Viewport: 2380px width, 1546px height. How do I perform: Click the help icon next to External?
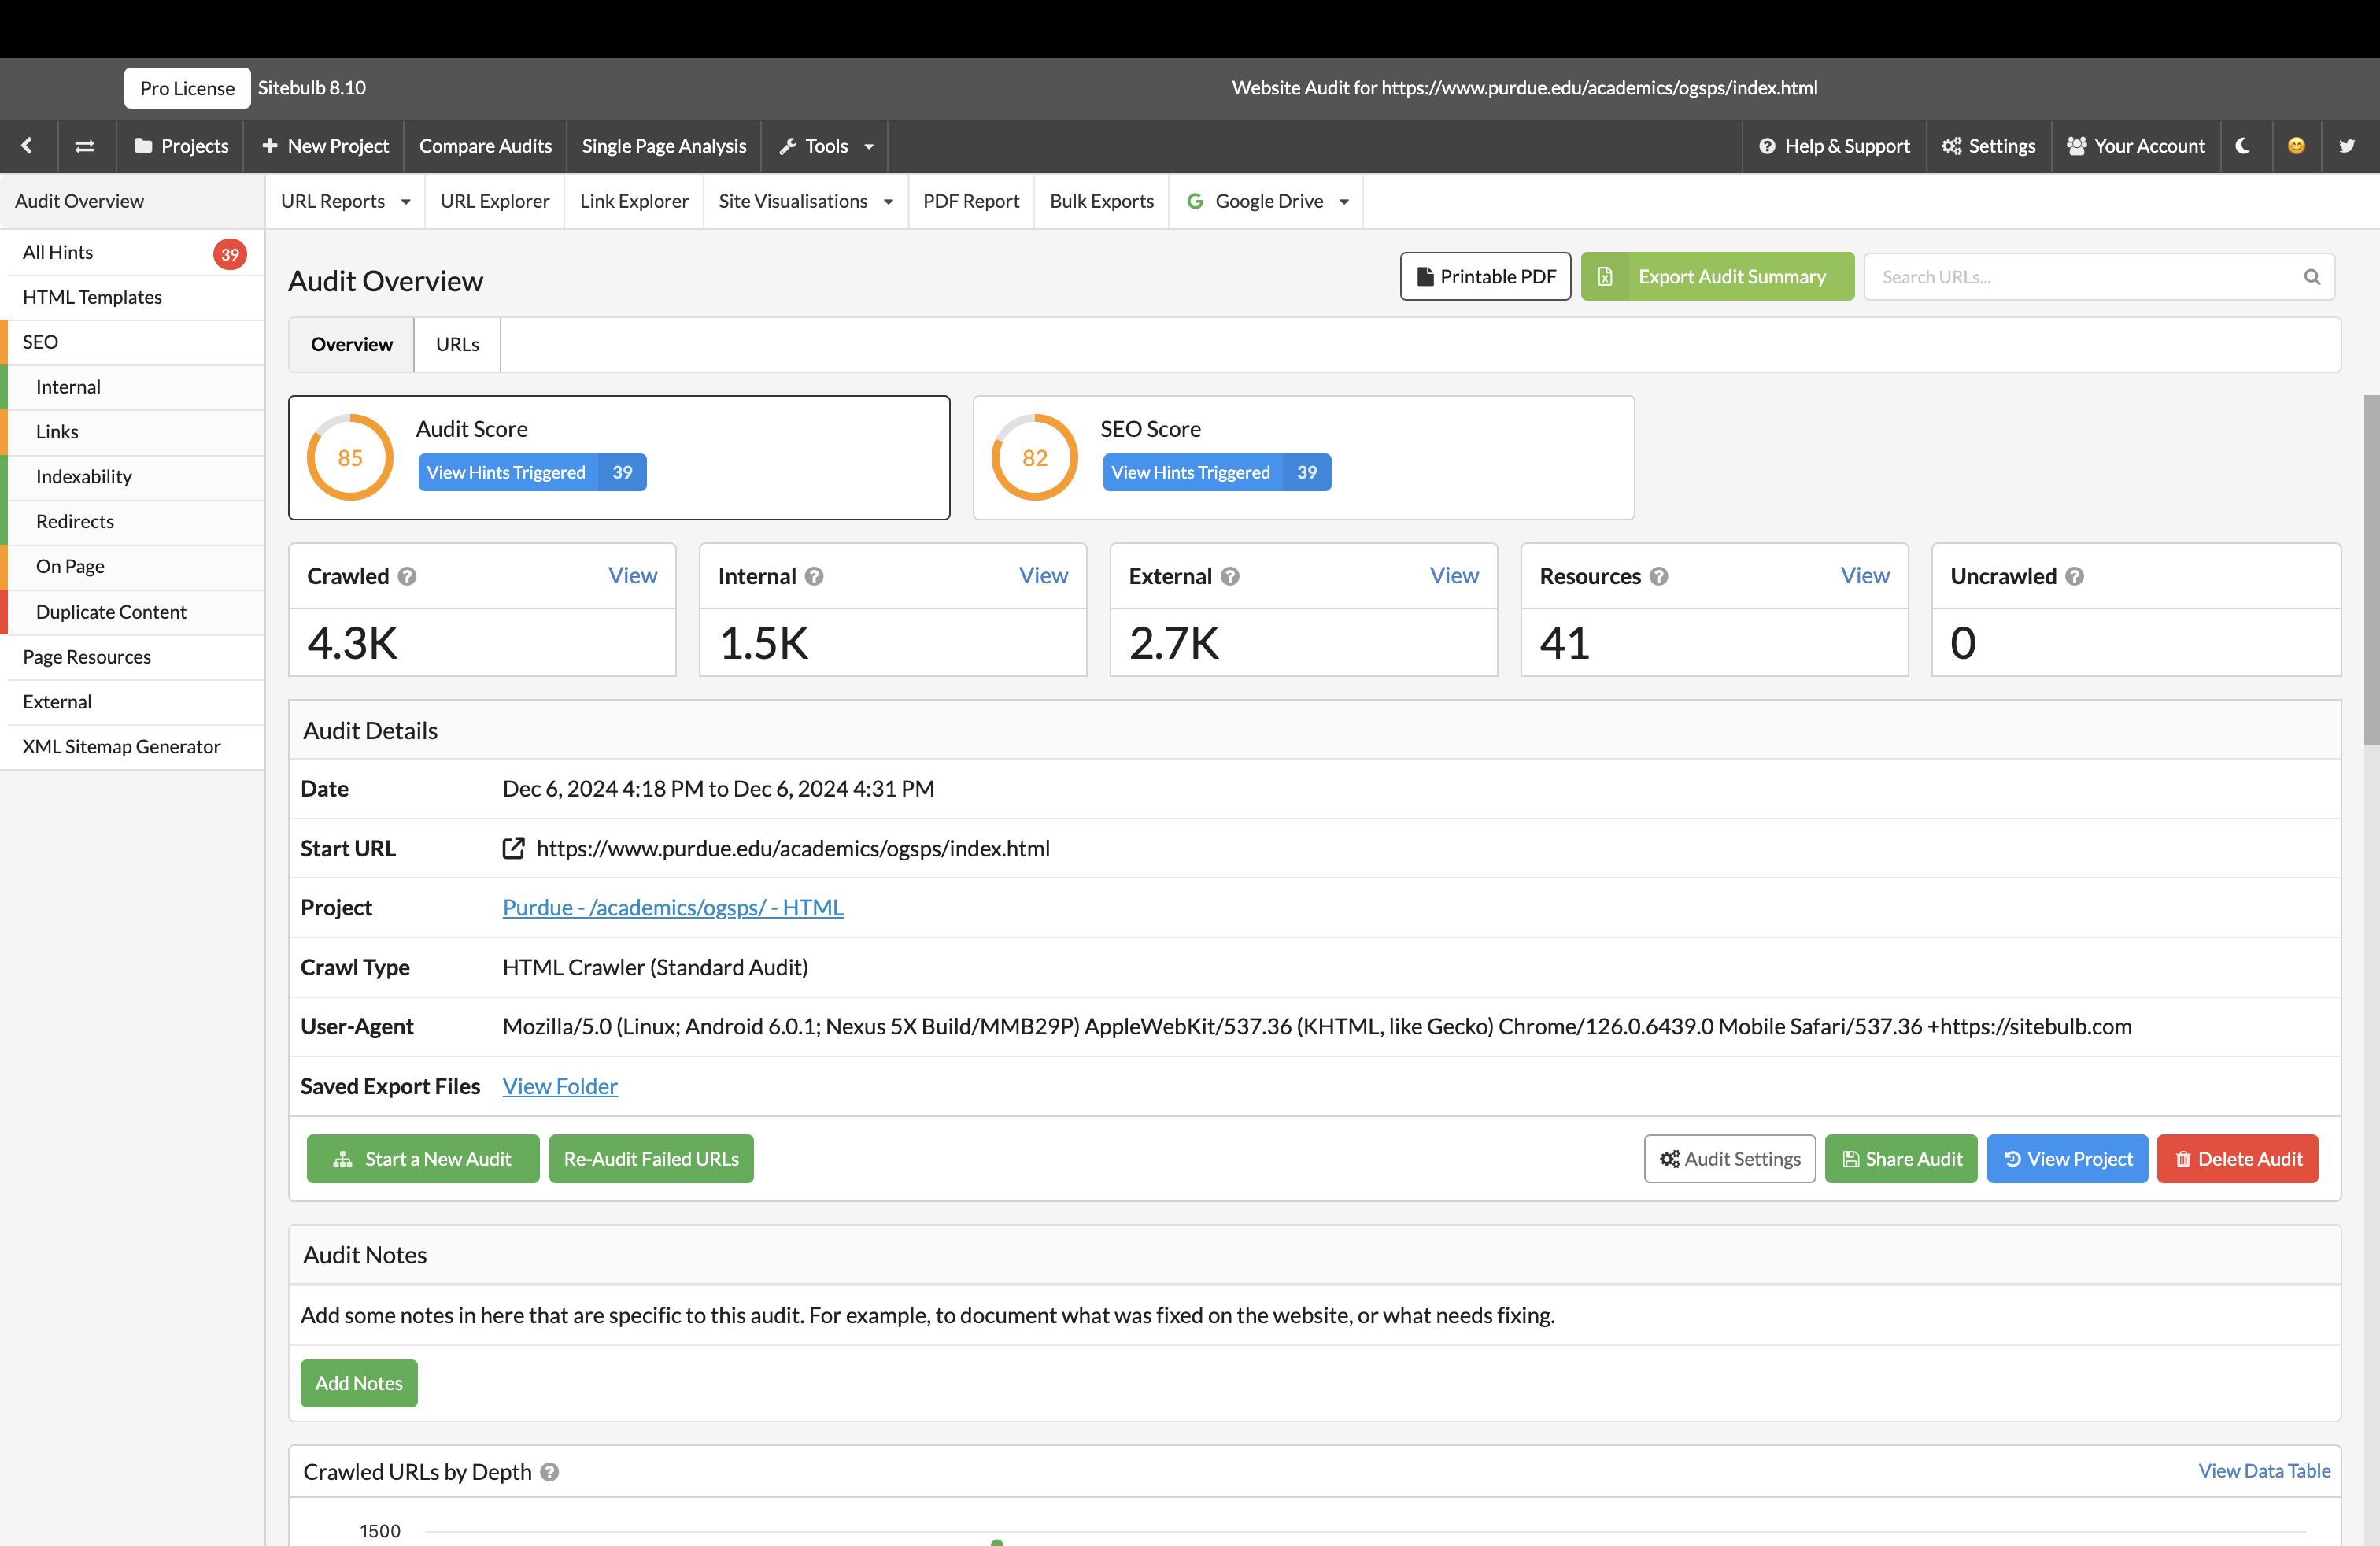click(1230, 576)
